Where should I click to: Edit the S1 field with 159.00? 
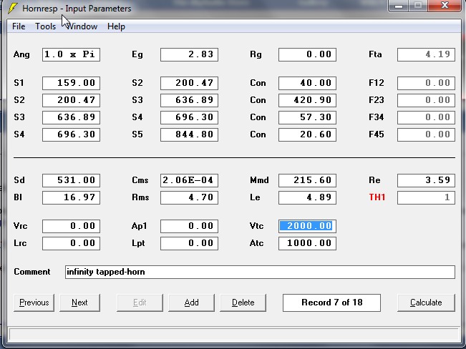(x=71, y=83)
